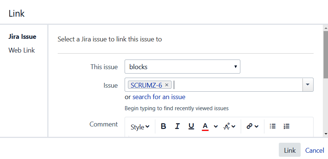
Task: Expand the Issue field suggestions arrow
Action: (308, 85)
